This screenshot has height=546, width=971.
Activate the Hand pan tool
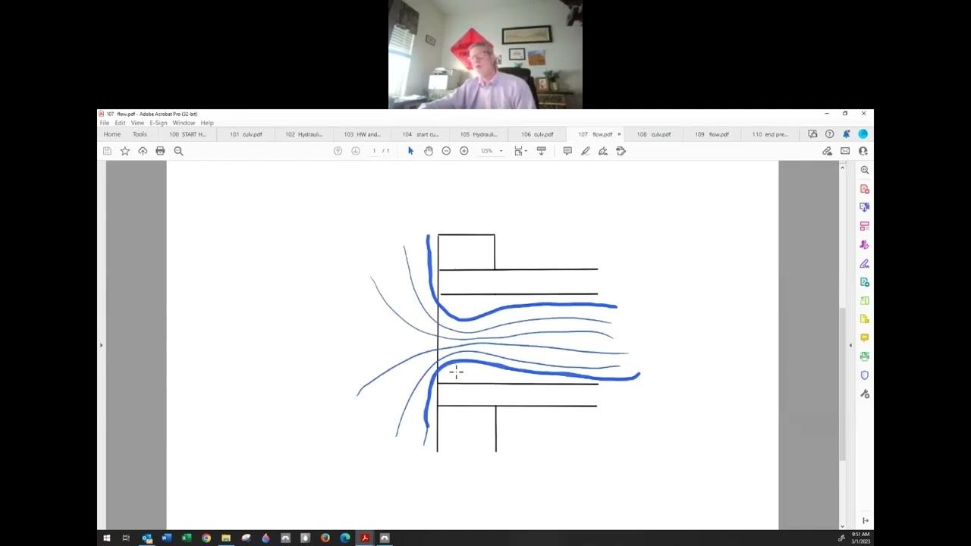pyautogui.click(x=429, y=151)
